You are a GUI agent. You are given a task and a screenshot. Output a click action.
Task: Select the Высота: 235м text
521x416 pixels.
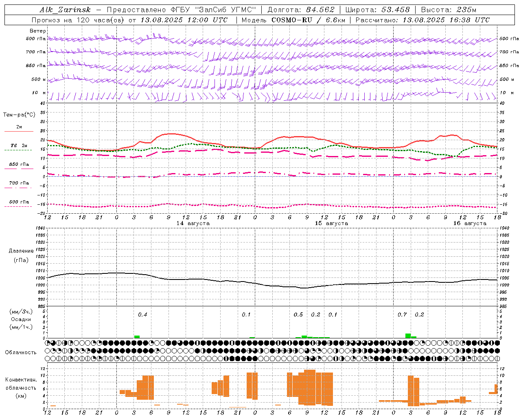click(449, 10)
